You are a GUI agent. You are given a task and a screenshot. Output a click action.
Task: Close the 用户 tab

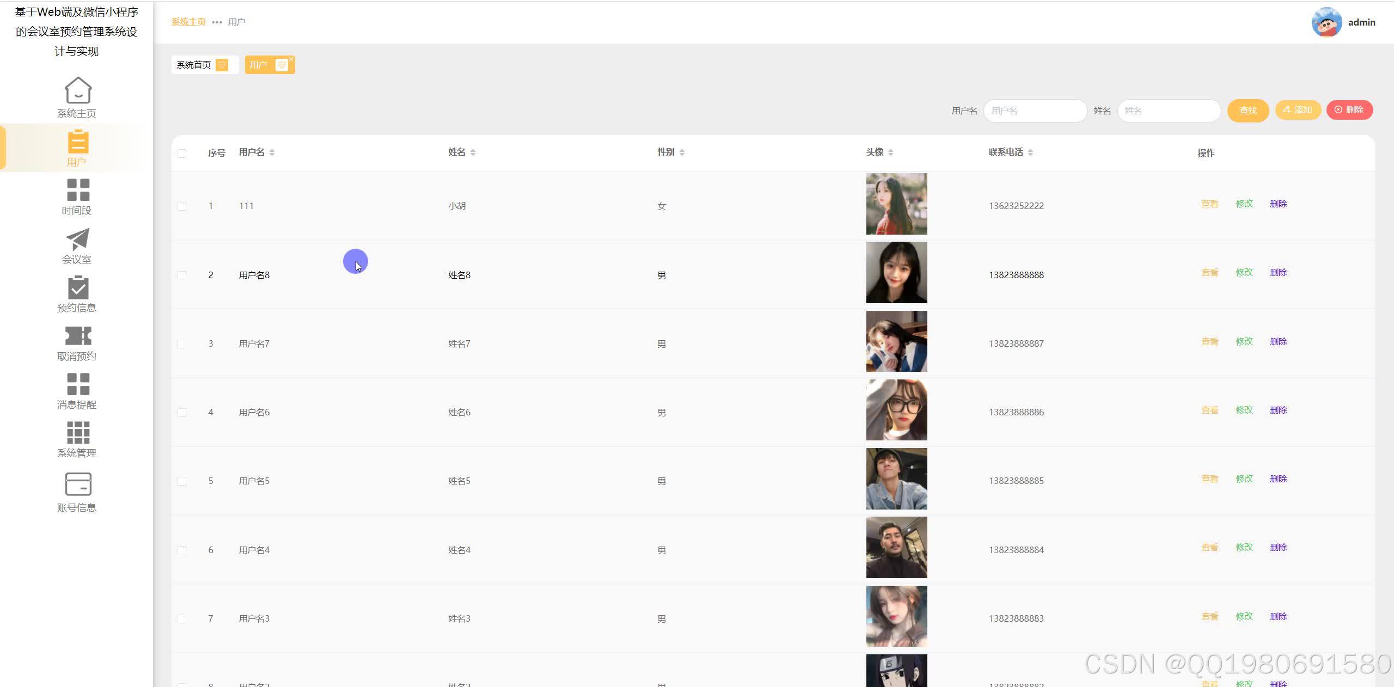(291, 59)
